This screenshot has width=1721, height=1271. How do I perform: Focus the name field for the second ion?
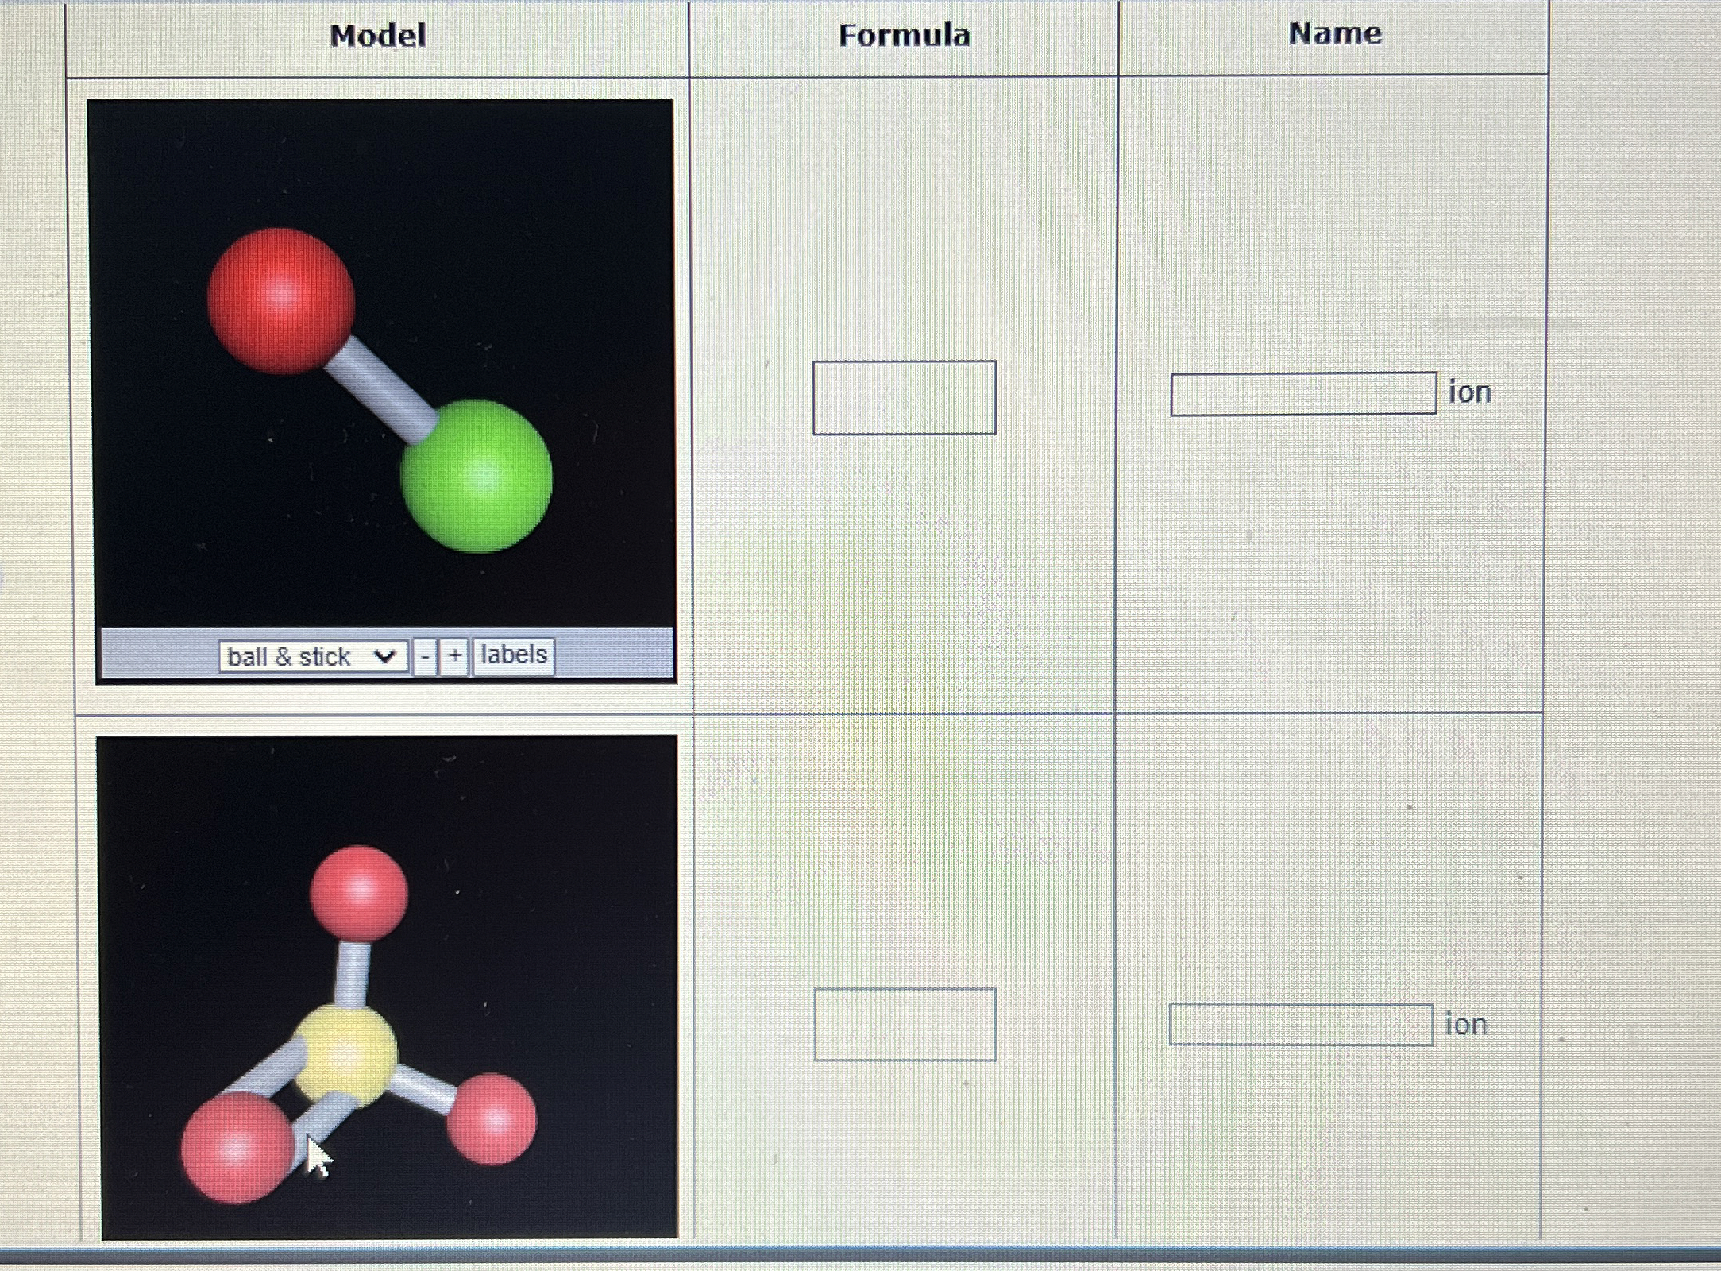1300,1024
